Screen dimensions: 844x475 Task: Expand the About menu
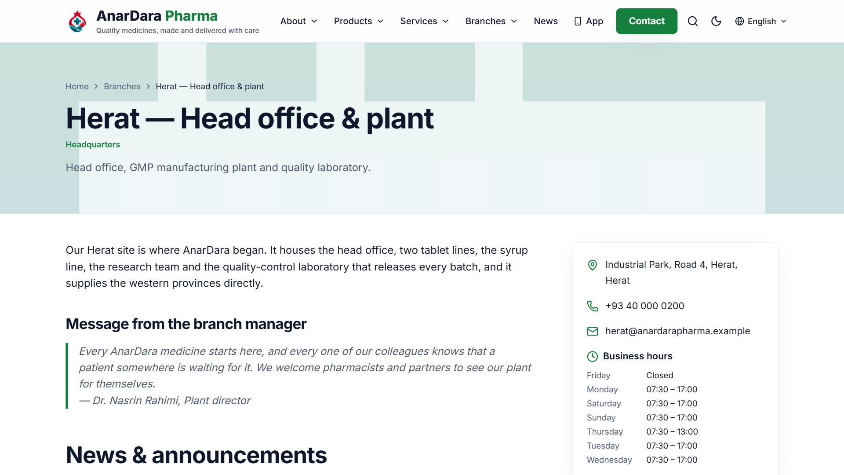tap(299, 21)
